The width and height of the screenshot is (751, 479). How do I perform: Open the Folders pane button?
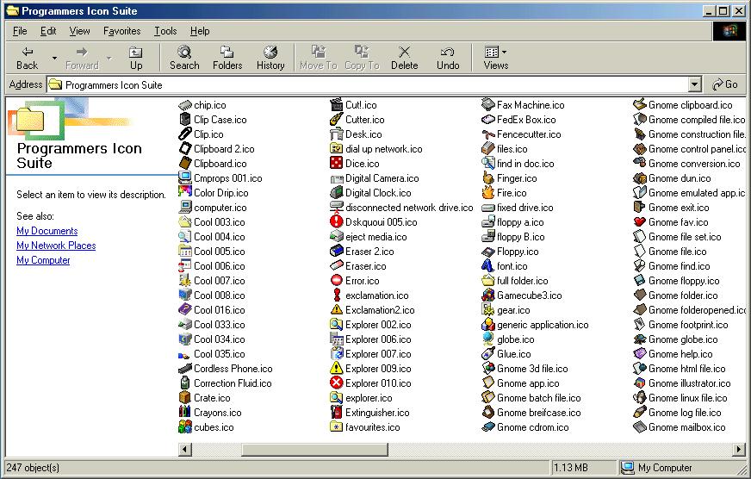point(227,58)
